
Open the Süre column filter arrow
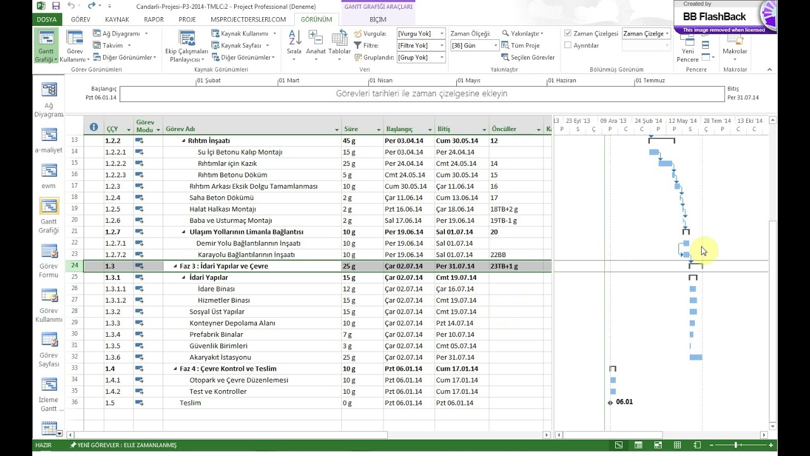(379, 130)
